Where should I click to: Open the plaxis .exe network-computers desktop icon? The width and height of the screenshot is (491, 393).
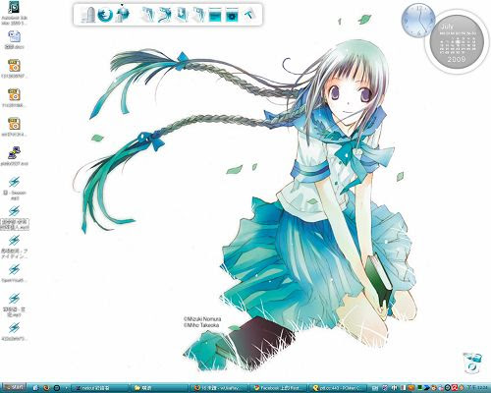point(14,156)
